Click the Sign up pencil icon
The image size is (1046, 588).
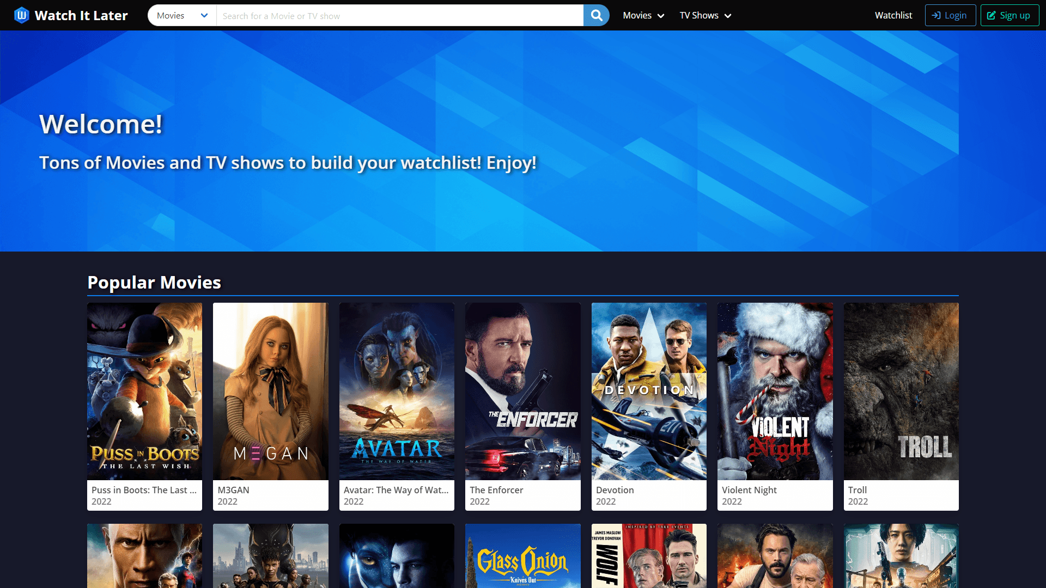992,15
